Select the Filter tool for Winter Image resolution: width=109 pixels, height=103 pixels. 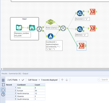pyautogui.click(x=80, y=29)
